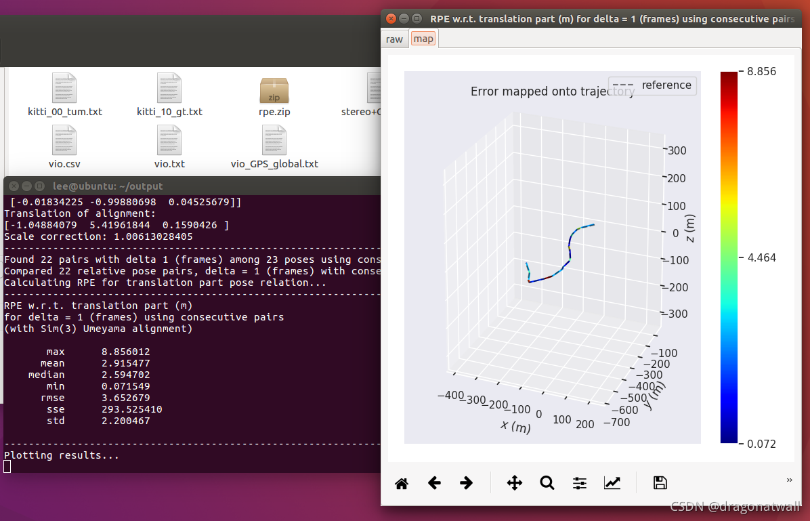The width and height of the screenshot is (810, 521).
Task: Click the colorbar label 4.464
Action: [761, 257]
